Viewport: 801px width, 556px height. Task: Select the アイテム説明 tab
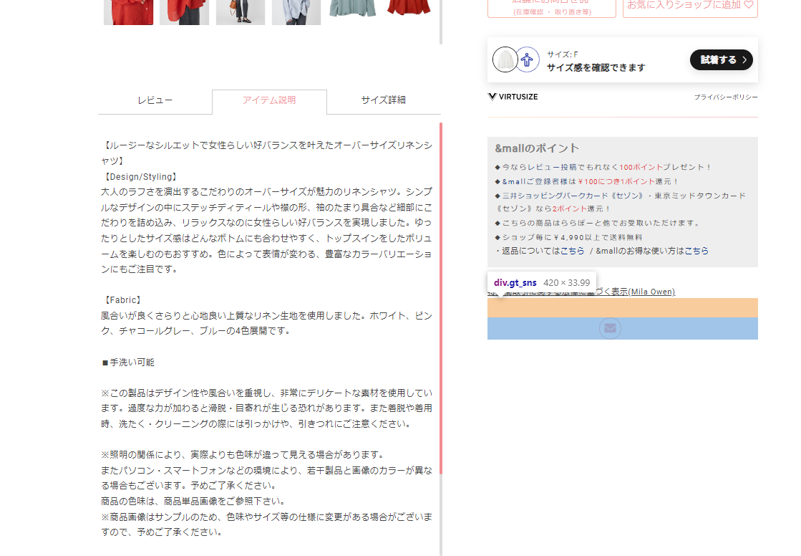[269, 101]
